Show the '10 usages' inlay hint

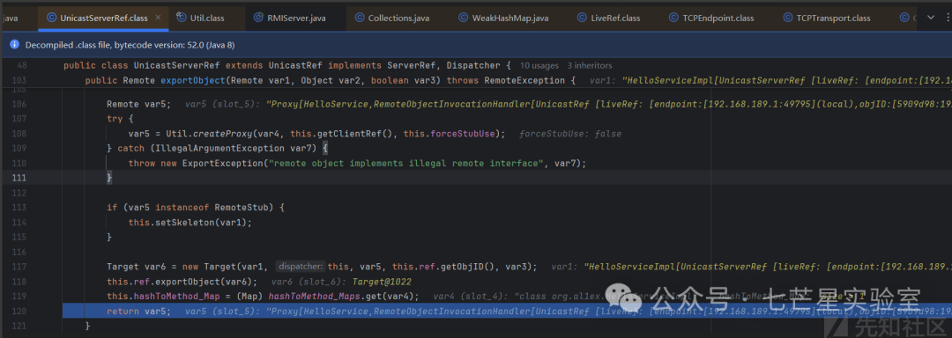click(540, 65)
